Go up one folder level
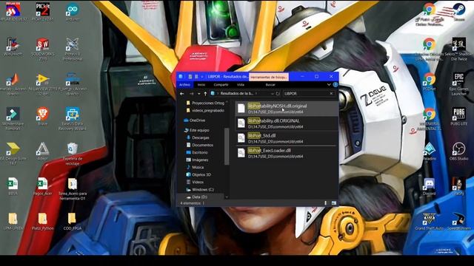The image size is (474, 266). coord(205,94)
